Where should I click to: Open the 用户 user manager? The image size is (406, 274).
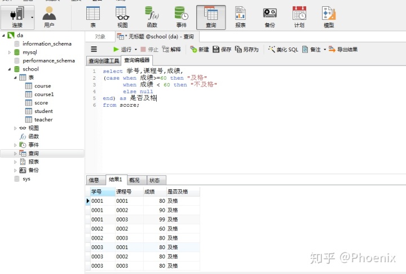tap(49, 17)
